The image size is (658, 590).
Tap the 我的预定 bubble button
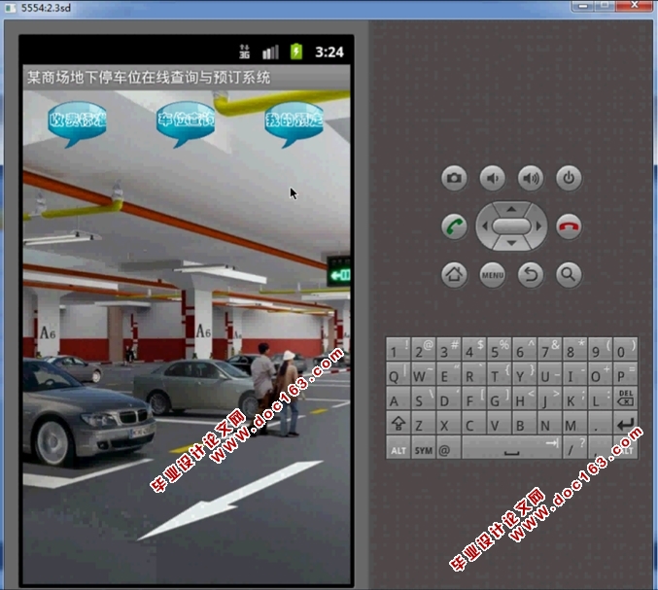click(294, 123)
